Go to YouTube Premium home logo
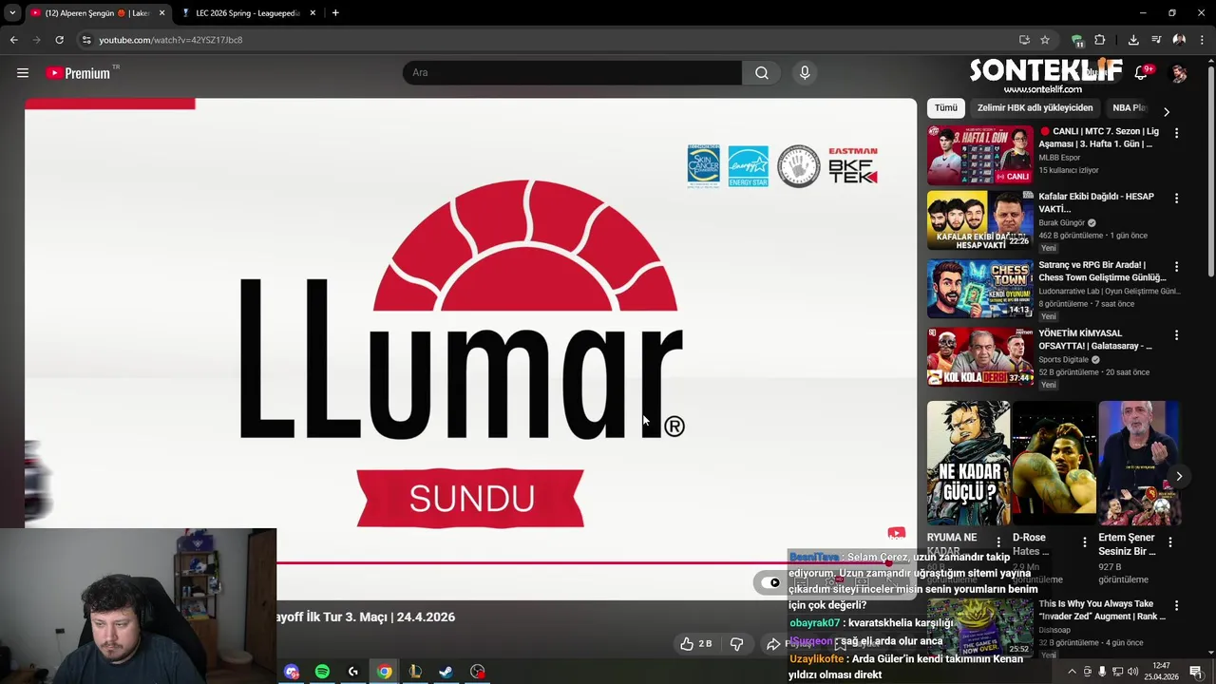The image size is (1216, 684). point(78,73)
